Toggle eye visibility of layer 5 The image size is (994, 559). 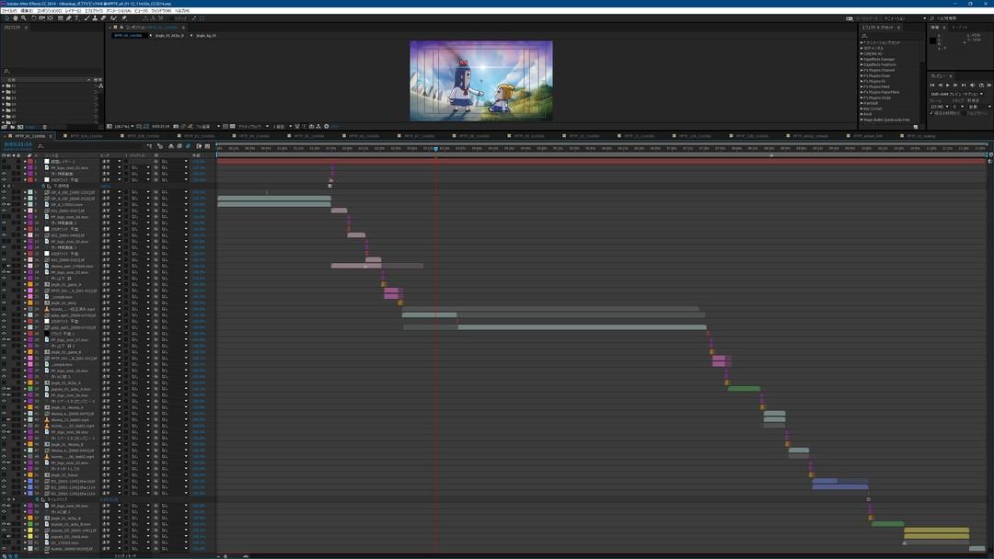(4, 192)
